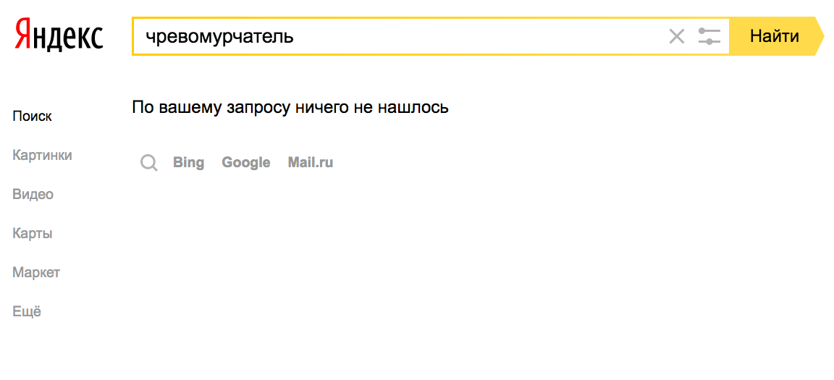Switch to the Поиск tab
The height and width of the screenshot is (380, 834).
33,117
